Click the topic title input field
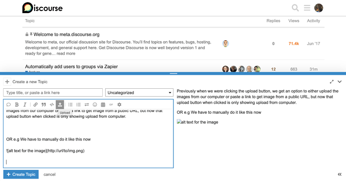 click(53, 93)
